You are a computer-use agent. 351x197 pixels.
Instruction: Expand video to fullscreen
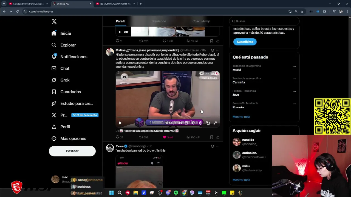pyautogui.click(x=215, y=123)
